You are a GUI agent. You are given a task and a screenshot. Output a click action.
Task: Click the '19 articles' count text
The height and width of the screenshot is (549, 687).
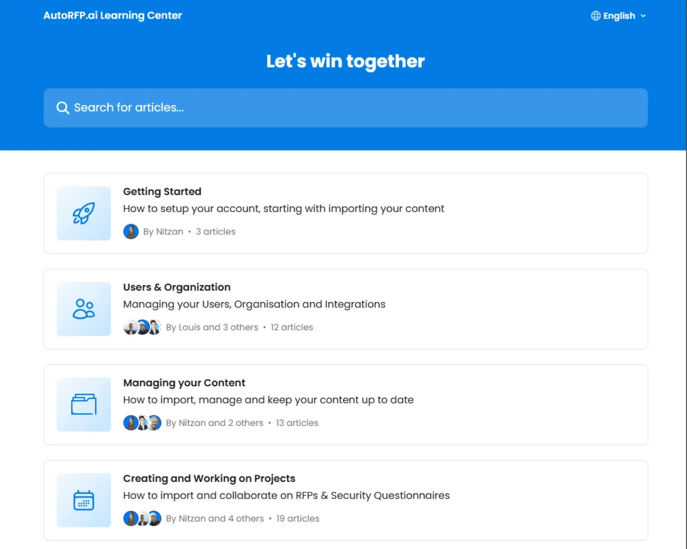(x=298, y=518)
